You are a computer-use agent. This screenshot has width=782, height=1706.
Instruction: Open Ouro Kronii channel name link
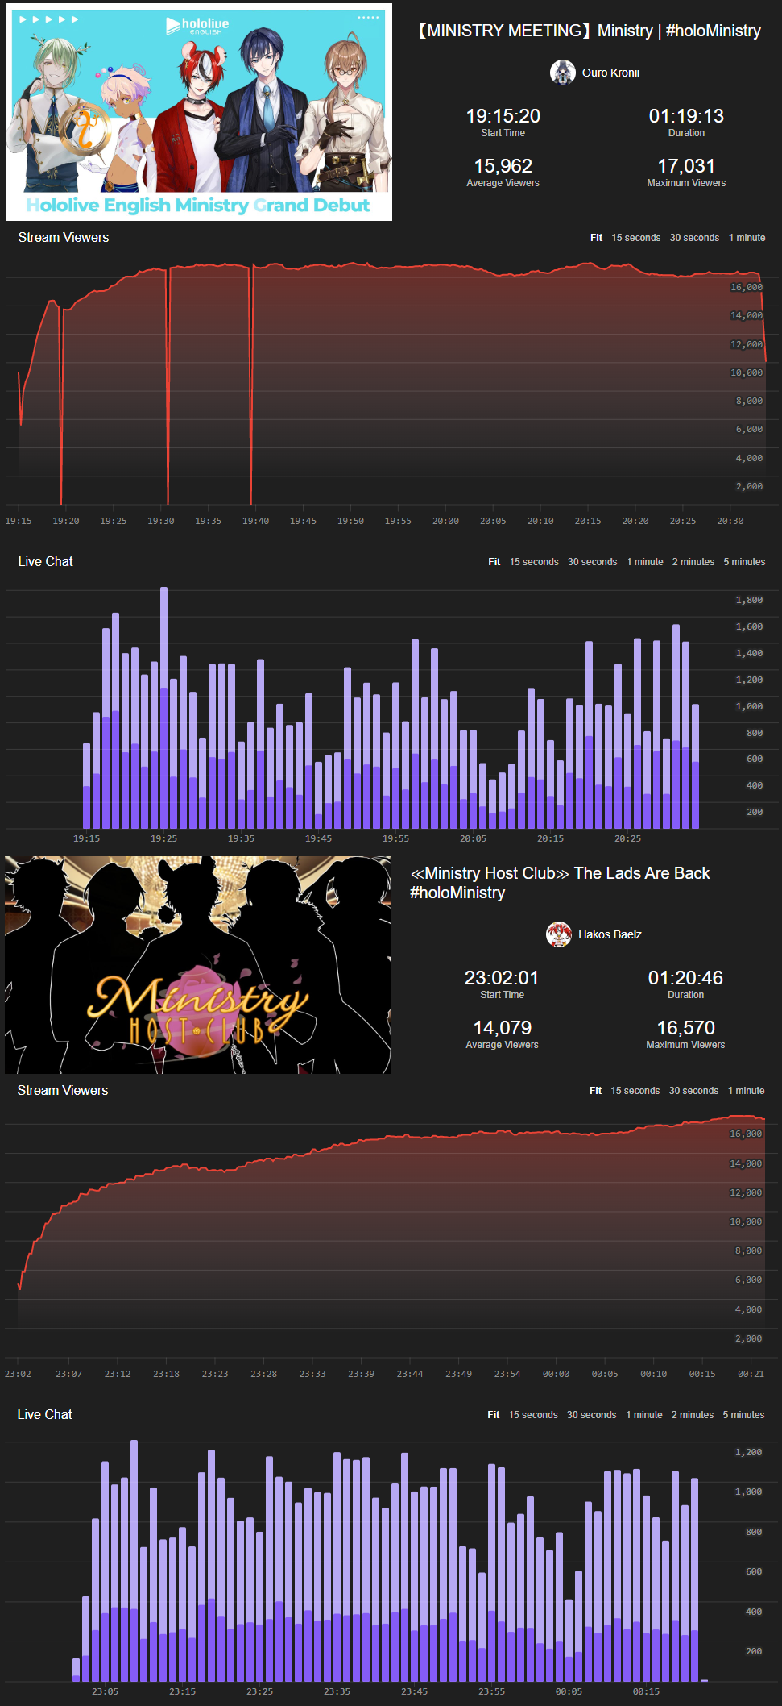pyautogui.click(x=611, y=73)
